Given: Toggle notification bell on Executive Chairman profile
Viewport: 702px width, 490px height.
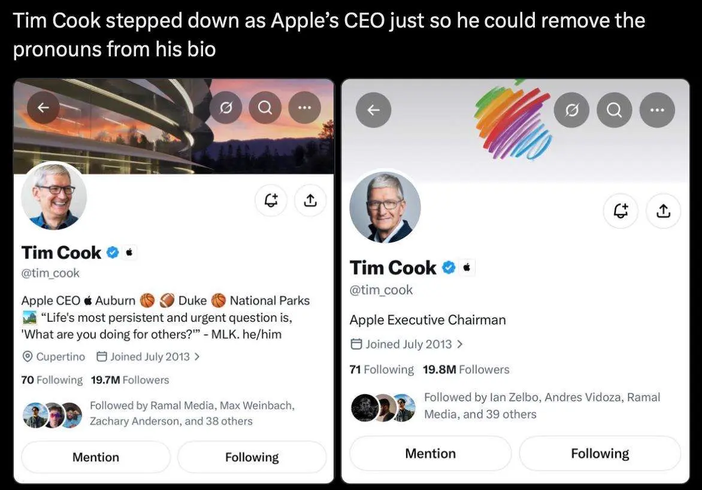Looking at the screenshot, I should [621, 210].
